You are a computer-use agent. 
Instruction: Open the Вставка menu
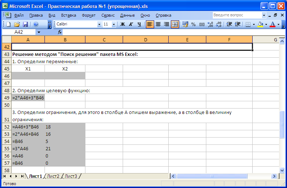pyautogui.click(x=68, y=15)
